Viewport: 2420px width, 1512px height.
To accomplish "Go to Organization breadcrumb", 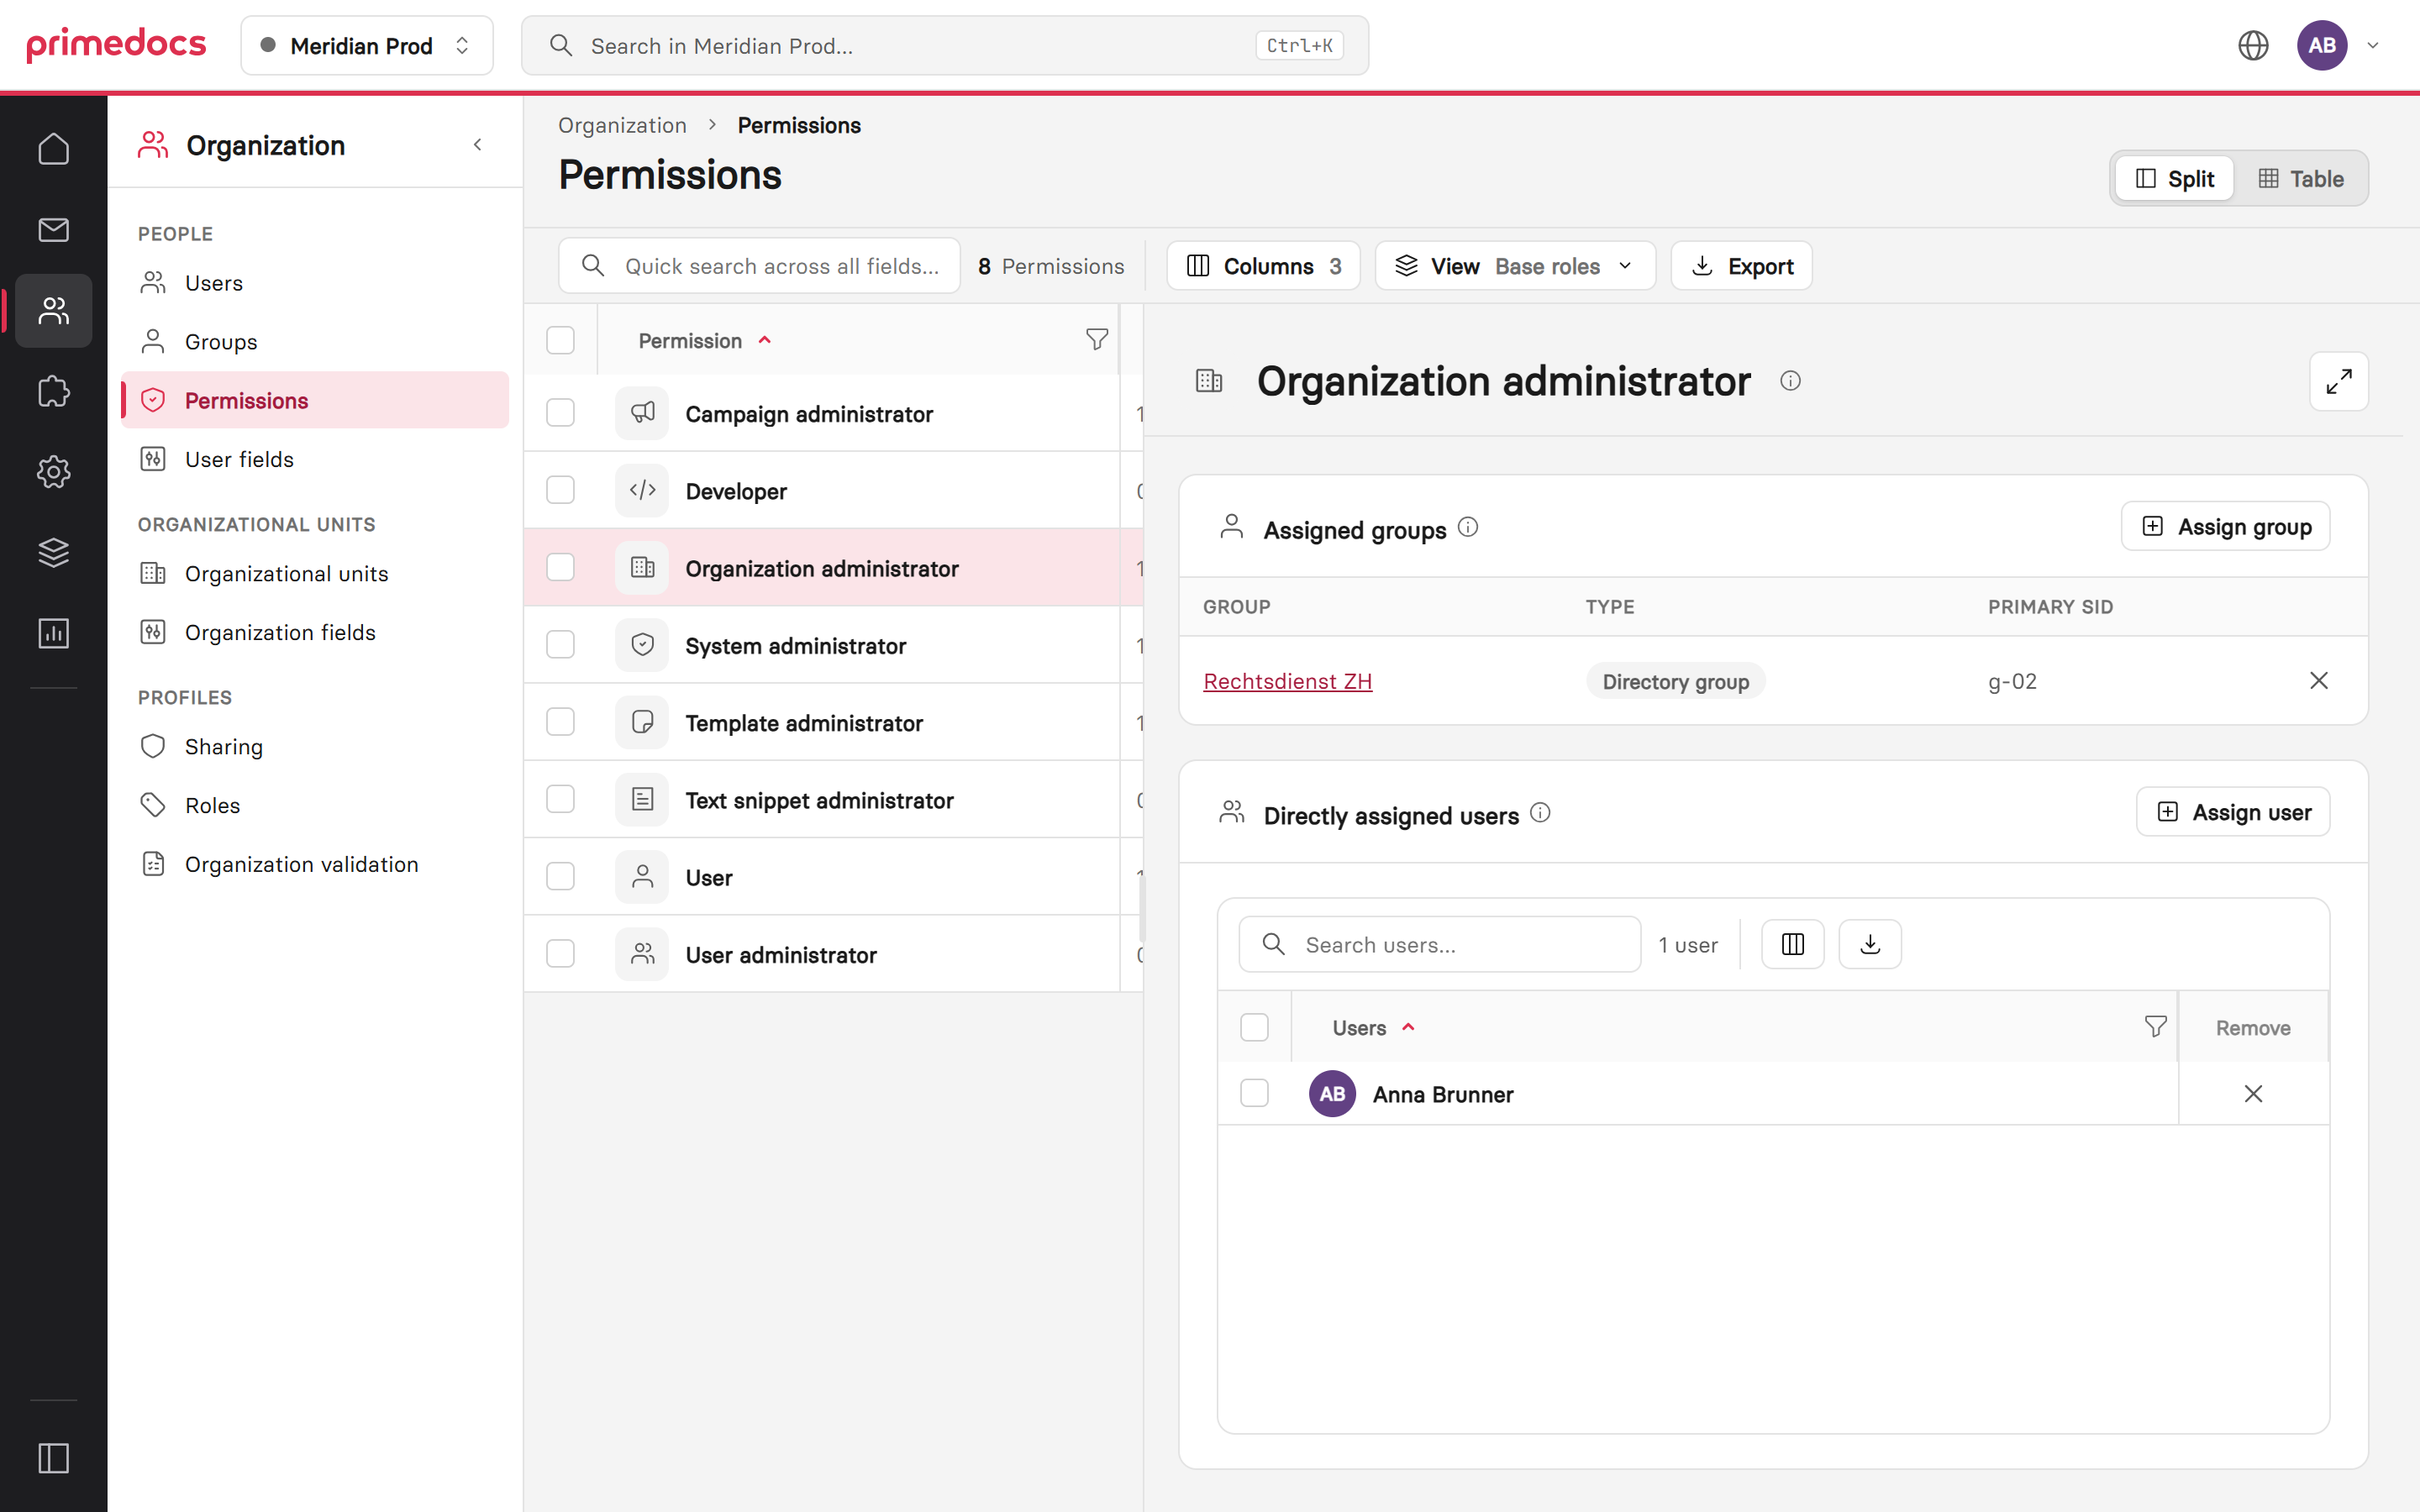I will 622,125.
